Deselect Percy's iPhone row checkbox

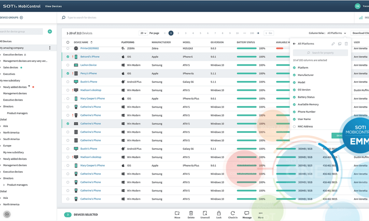point(68,73)
